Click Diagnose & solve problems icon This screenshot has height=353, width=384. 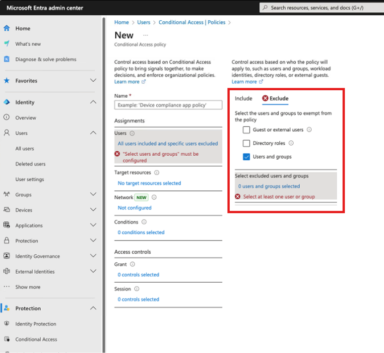click(7, 59)
